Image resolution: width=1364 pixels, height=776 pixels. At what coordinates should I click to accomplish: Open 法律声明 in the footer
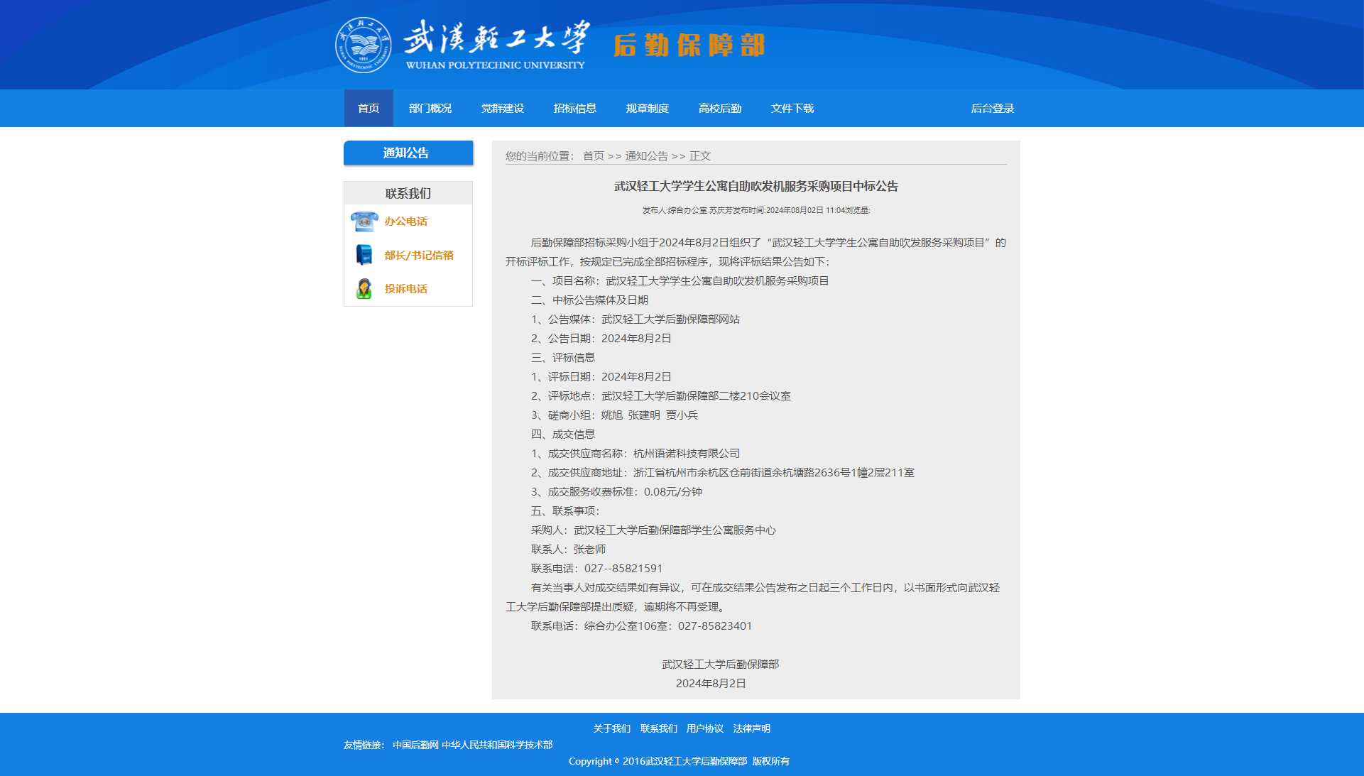[751, 729]
